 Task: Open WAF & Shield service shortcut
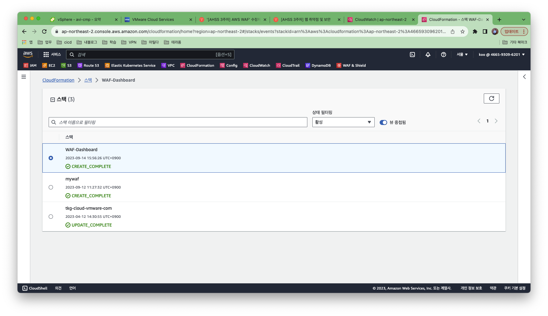pyautogui.click(x=351, y=65)
